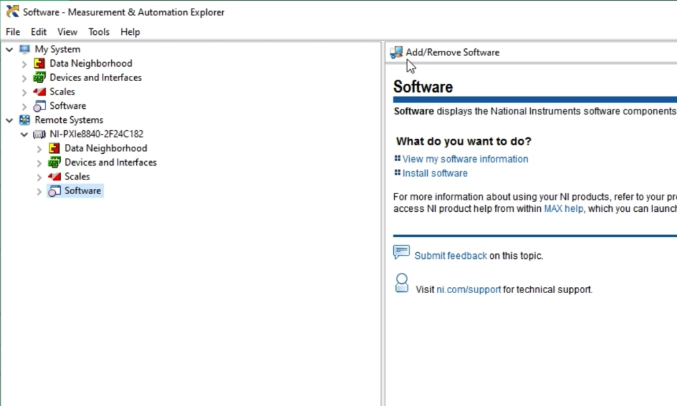
Task: Select the My System tree label
Action: click(58, 49)
